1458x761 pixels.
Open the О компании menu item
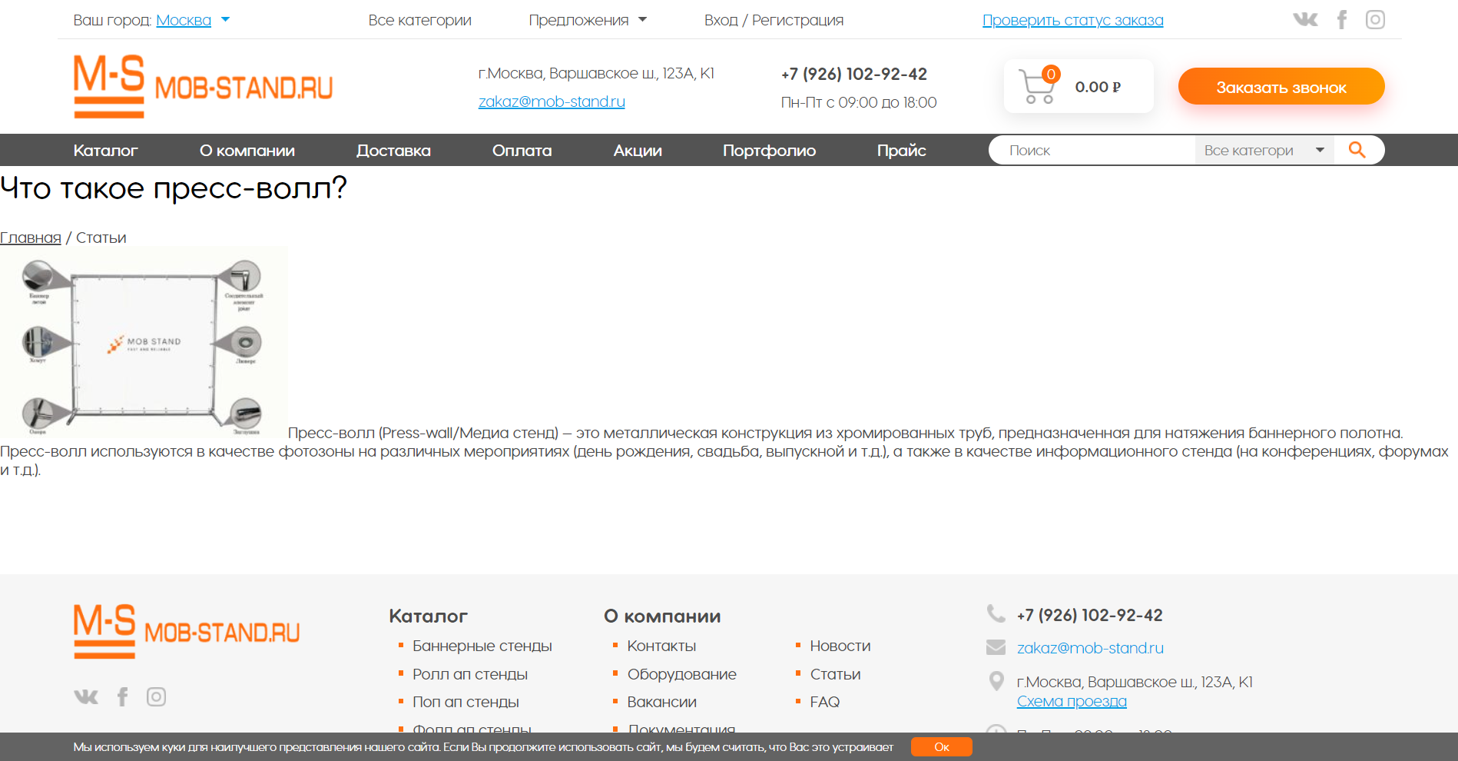[x=247, y=151]
